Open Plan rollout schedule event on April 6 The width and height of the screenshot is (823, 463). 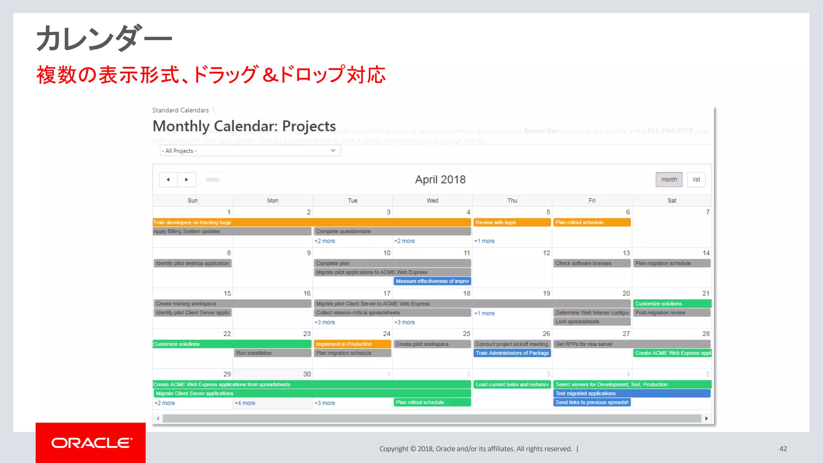(x=592, y=222)
